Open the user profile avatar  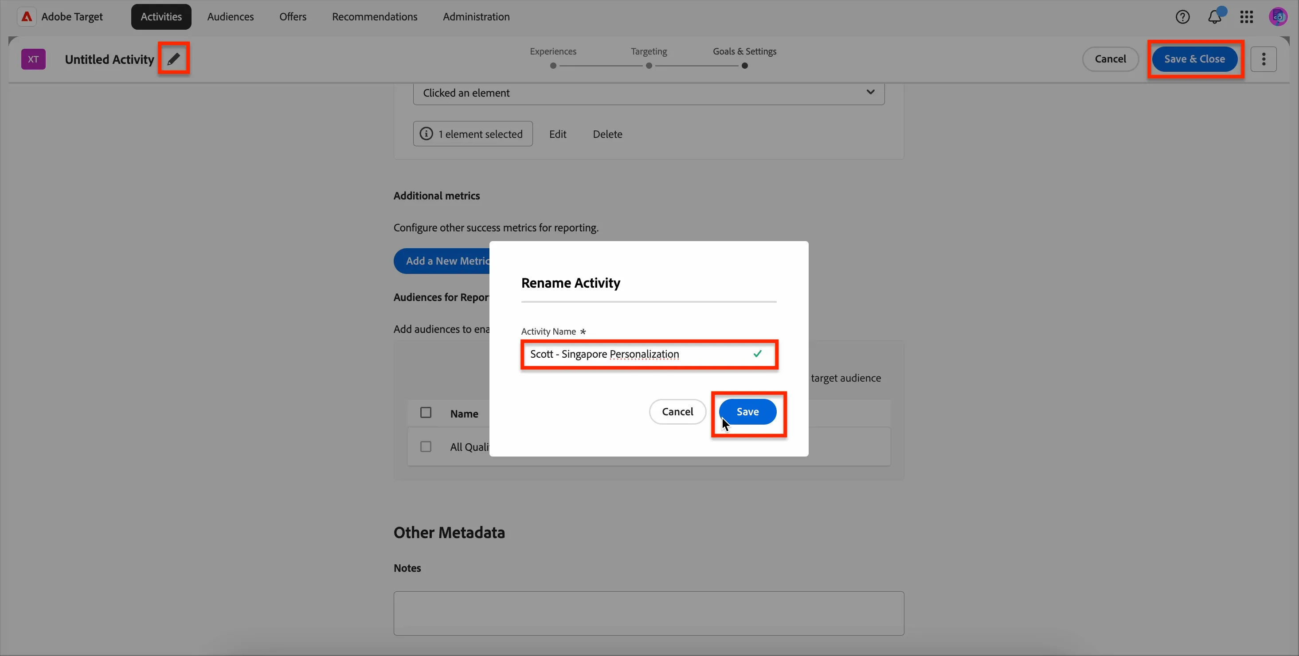(x=1278, y=17)
